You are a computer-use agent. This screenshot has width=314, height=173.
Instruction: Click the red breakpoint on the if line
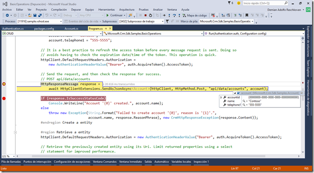click(4, 99)
